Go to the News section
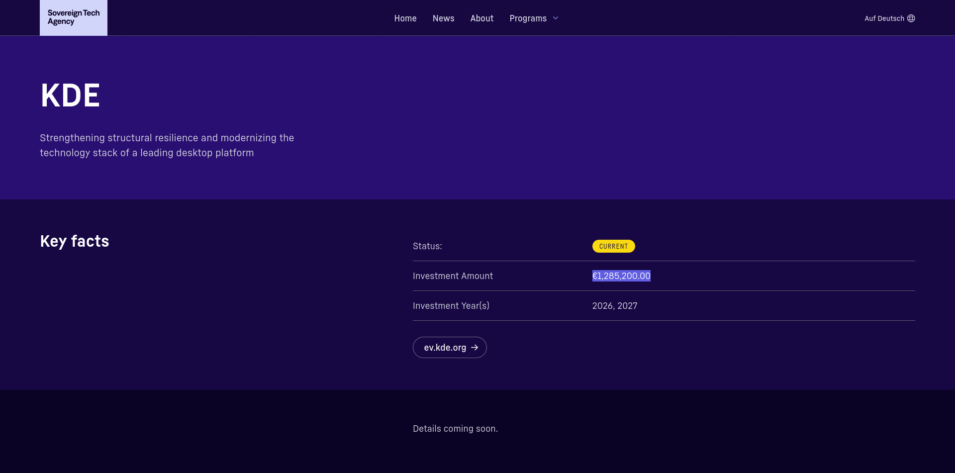 pyautogui.click(x=444, y=18)
